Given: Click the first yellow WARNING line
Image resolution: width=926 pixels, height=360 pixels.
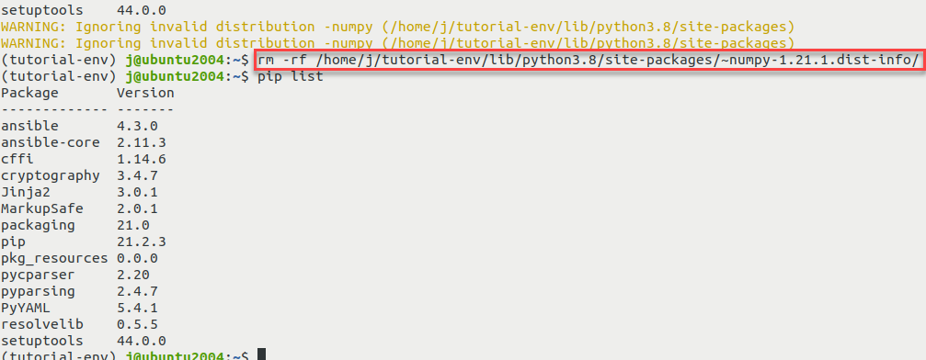Looking at the screenshot, I should 397,28.
